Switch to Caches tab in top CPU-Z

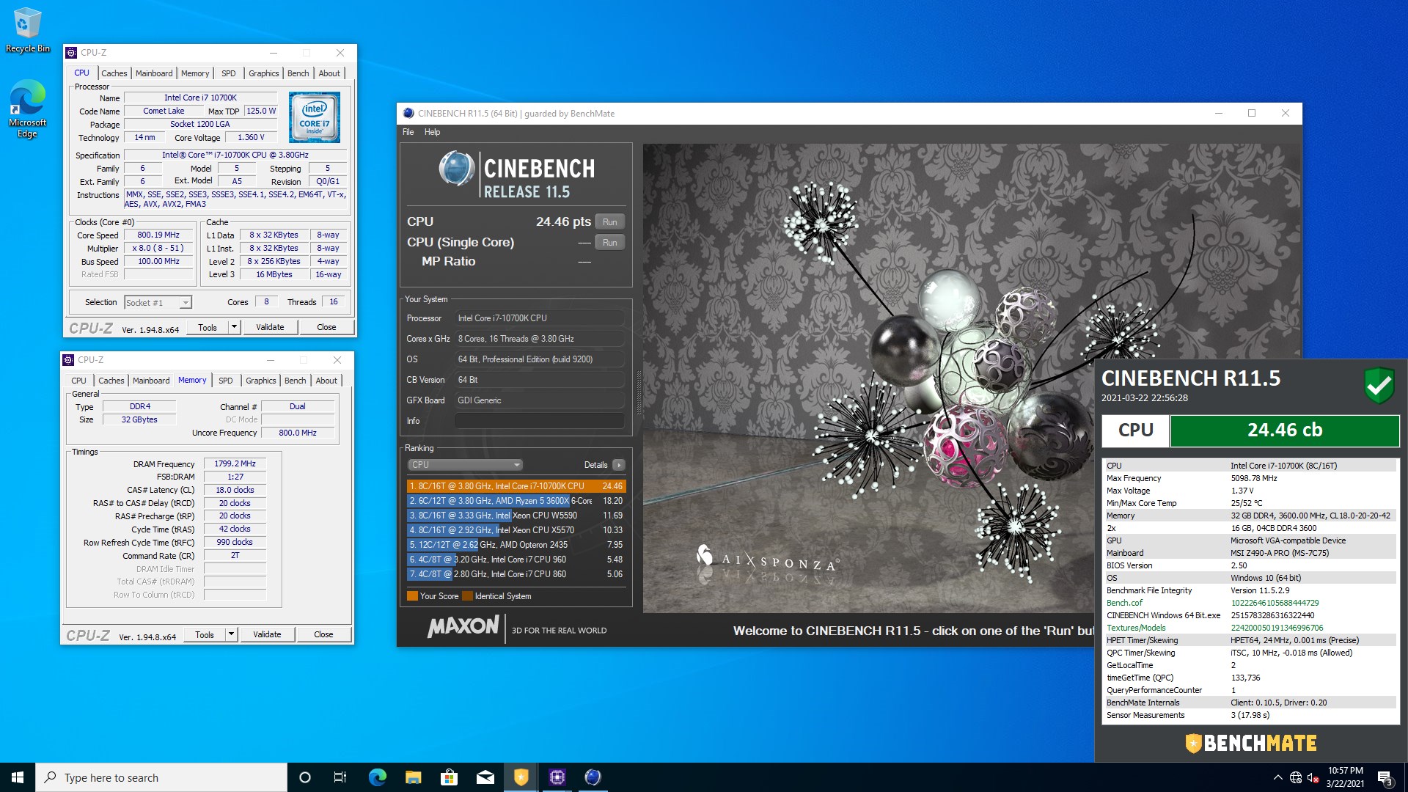[x=114, y=73]
